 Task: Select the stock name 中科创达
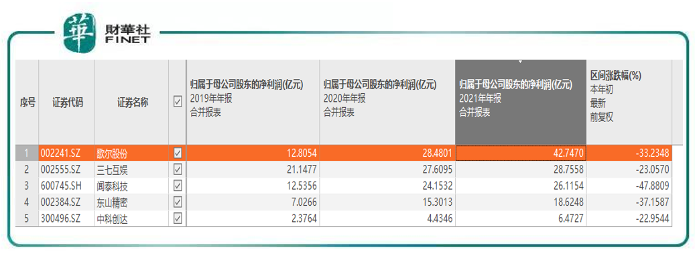click(112, 219)
